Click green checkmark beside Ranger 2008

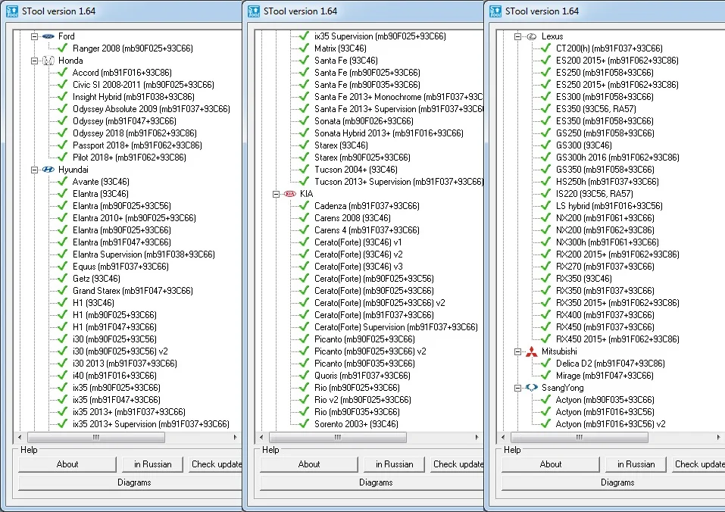tap(62, 48)
